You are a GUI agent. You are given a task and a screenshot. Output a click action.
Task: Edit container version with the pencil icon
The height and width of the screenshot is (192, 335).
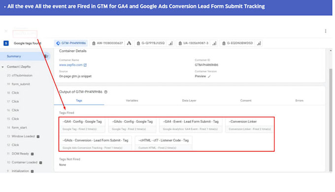click(x=209, y=76)
